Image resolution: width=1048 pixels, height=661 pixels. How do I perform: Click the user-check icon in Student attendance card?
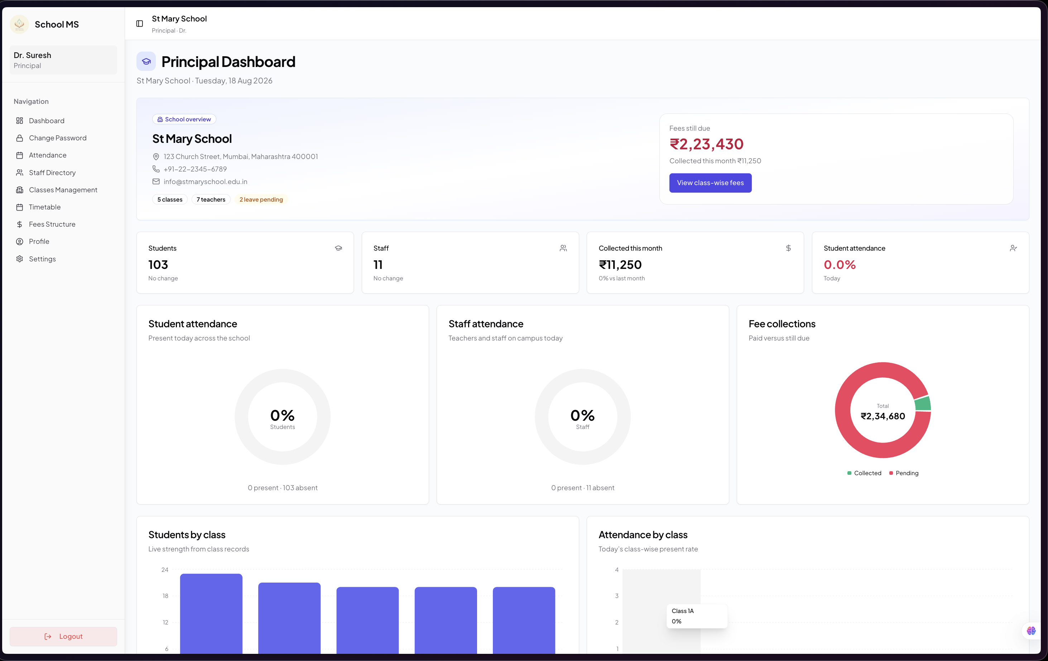(1013, 248)
